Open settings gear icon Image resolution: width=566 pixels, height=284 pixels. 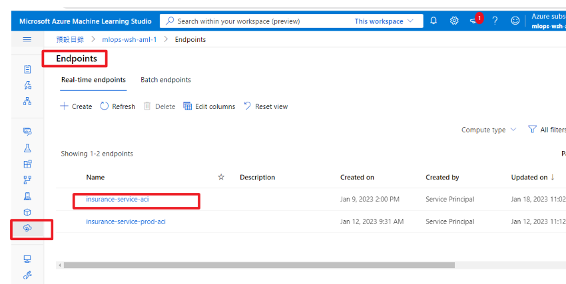[454, 21]
